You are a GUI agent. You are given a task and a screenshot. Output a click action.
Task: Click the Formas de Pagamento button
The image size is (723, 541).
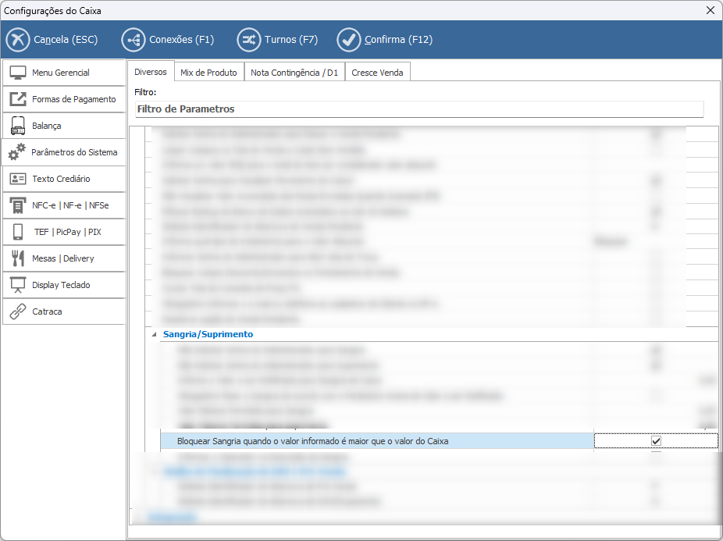pos(64,99)
